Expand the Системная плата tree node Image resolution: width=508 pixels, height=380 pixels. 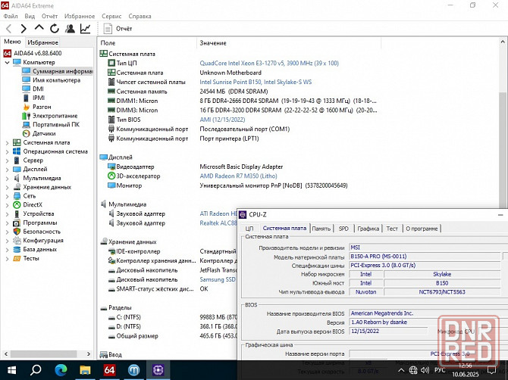click(x=7, y=142)
